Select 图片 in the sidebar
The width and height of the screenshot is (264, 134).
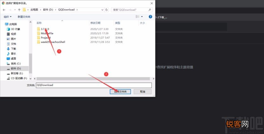[x=13, y=39]
